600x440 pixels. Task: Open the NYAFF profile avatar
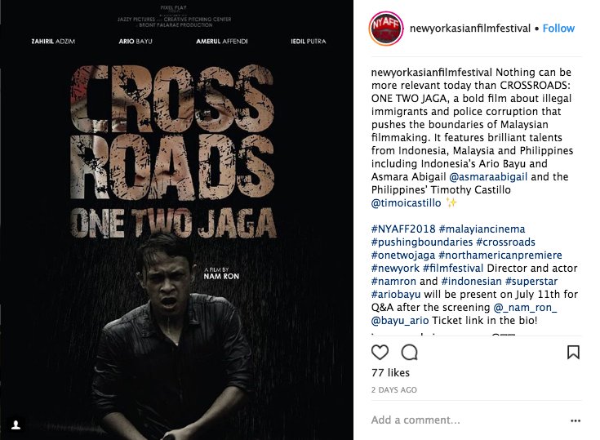coord(386,29)
